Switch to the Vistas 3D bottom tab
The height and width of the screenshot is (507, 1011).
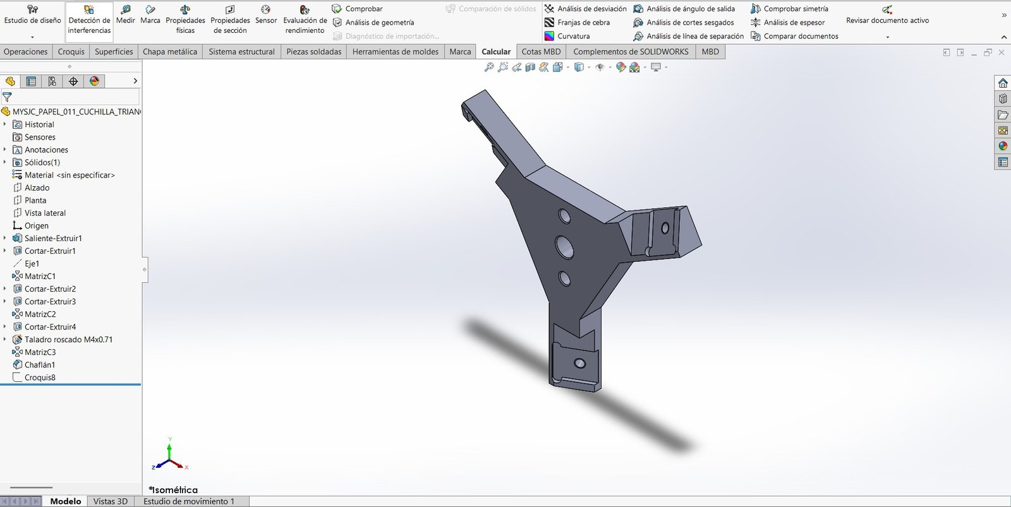[110, 501]
